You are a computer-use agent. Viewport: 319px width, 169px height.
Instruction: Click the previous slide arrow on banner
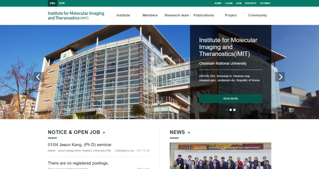(x=39, y=77)
